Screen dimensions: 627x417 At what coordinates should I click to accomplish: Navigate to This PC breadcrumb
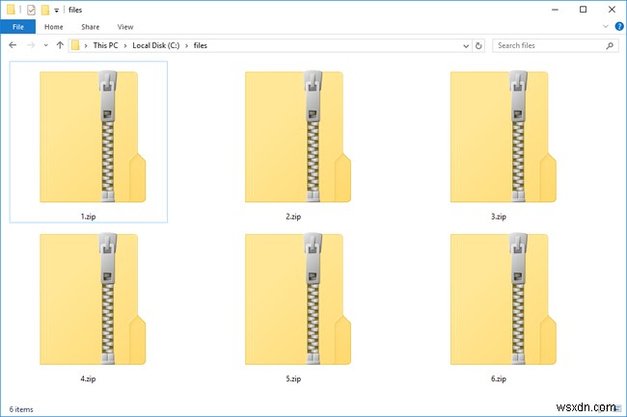(105, 45)
